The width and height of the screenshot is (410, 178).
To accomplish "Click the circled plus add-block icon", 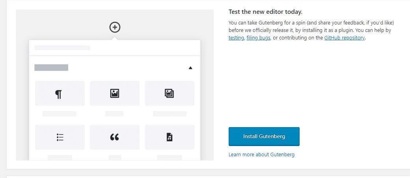I will click(115, 27).
